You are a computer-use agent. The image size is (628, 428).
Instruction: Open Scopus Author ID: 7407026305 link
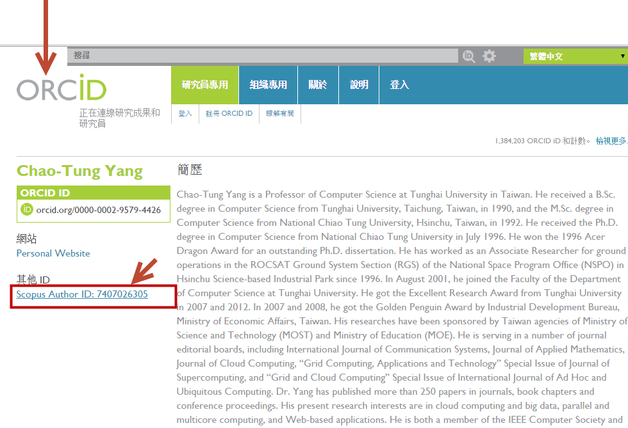tap(82, 294)
